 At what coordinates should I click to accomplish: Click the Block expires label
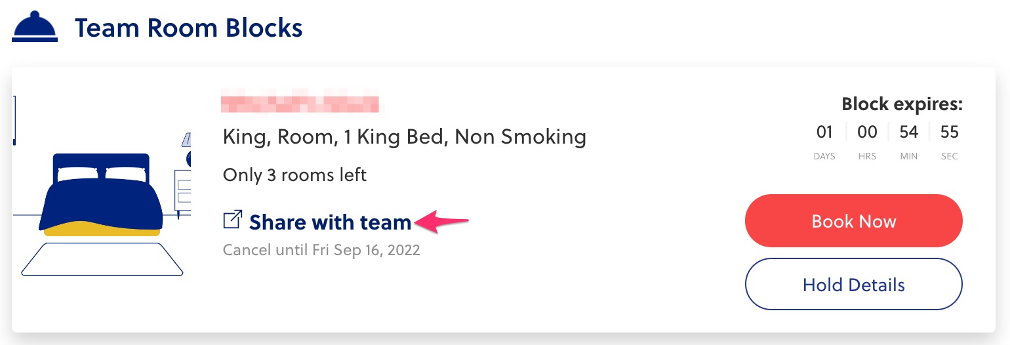tap(902, 104)
